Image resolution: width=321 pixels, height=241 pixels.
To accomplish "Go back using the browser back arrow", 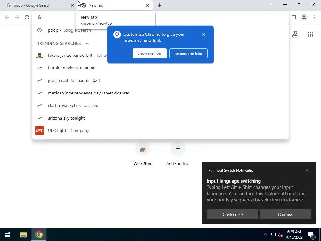I will click(x=7, y=17).
